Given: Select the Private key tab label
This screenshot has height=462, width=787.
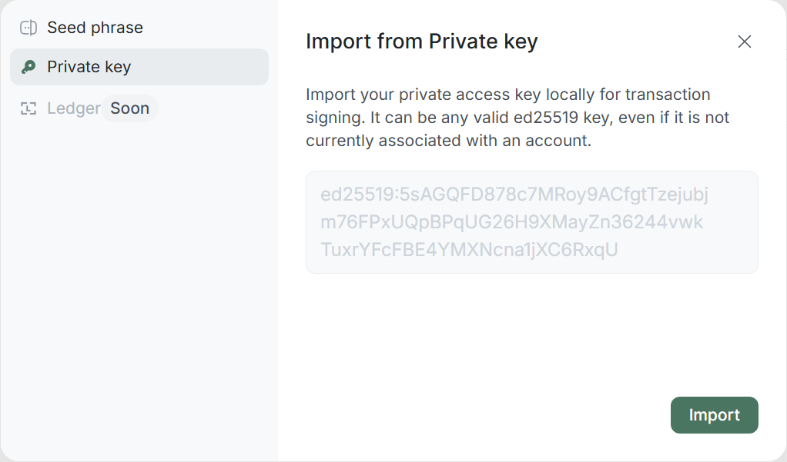Looking at the screenshot, I should click(89, 67).
